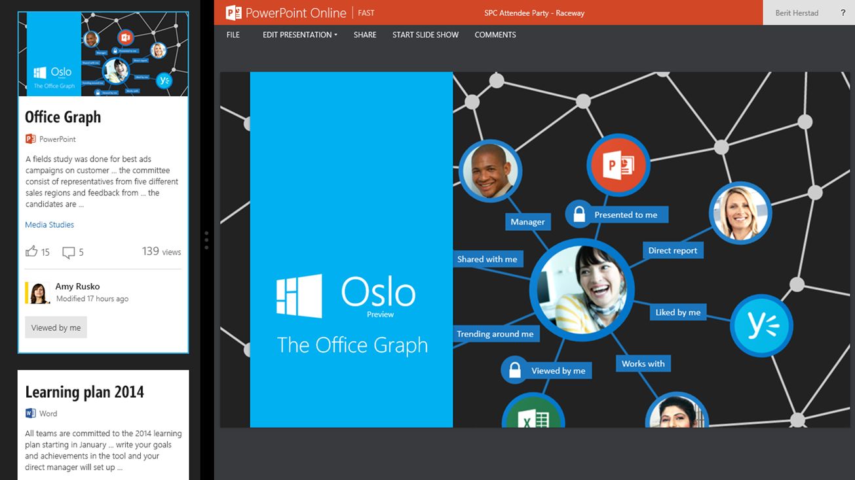The height and width of the screenshot is (480, 855).
Task: Open the Berit Herstad account menu
Action: (x=796, y=12)
